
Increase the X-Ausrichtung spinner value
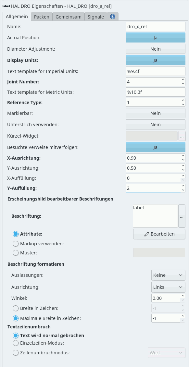pos(183,156)
